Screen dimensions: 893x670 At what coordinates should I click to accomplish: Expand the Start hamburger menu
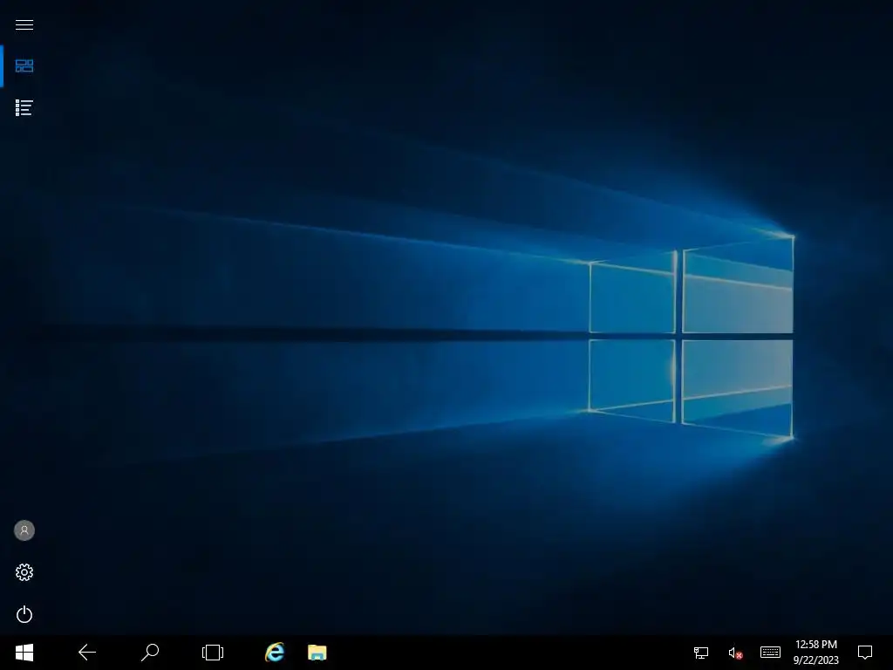point(24,24)
